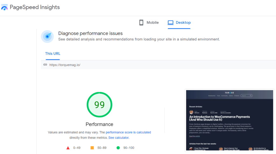Click the blue Diagnose performance radar icon
276x154 pixels.
tap(47, 37)
